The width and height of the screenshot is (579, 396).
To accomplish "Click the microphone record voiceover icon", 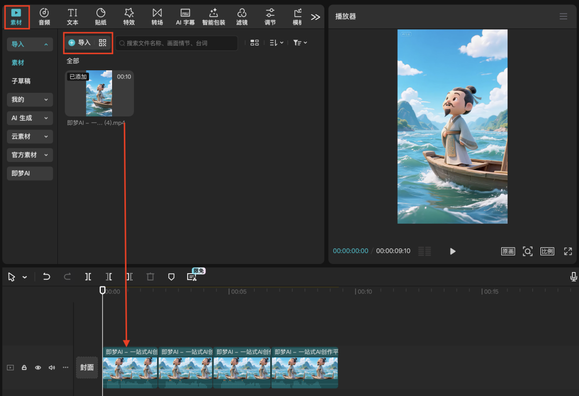I will click(574, 277).
